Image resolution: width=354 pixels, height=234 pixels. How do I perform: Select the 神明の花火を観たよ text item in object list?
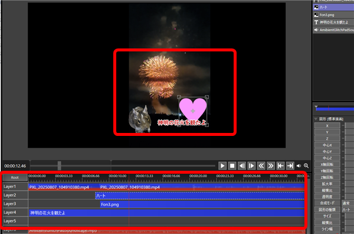[333, 22]
